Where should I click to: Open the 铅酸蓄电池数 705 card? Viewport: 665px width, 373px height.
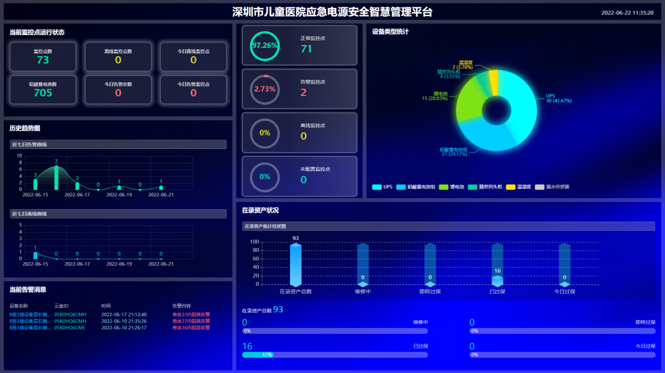point(43,89)
